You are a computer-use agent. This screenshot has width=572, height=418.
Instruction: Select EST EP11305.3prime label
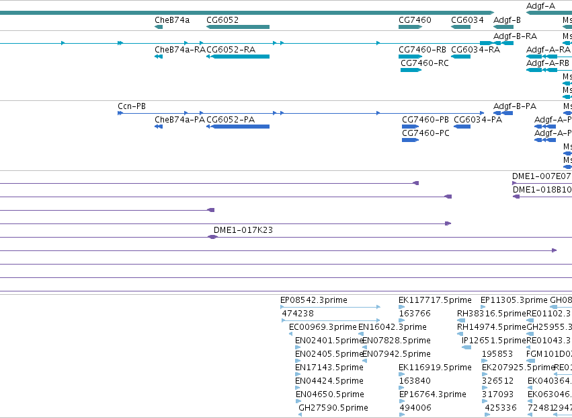pos(514,300)
